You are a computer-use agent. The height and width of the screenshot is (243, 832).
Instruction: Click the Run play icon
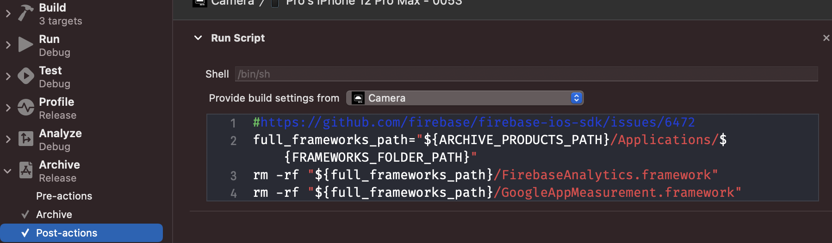click(x=25, y=44)
